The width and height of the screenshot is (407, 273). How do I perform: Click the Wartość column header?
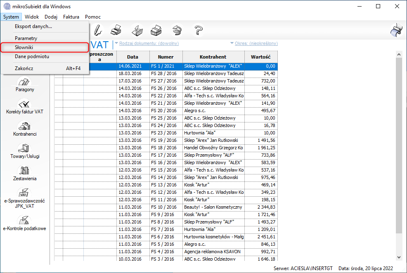[260, 57]
